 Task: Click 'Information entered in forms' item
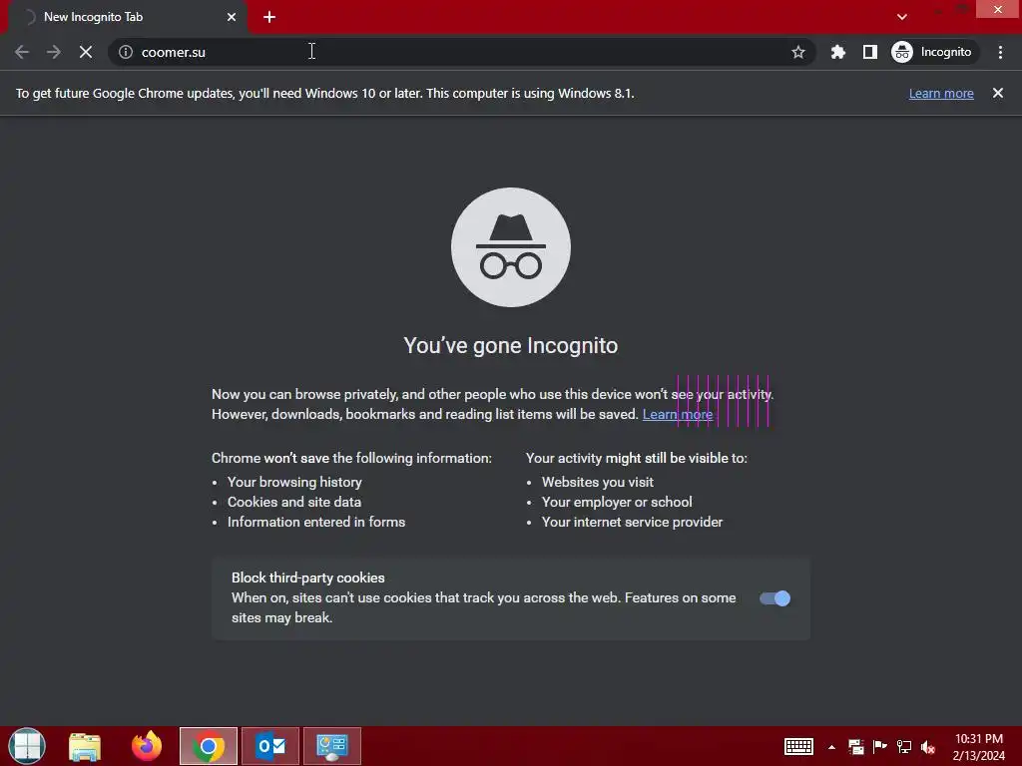pyautogui.click(x=316, y=522)
